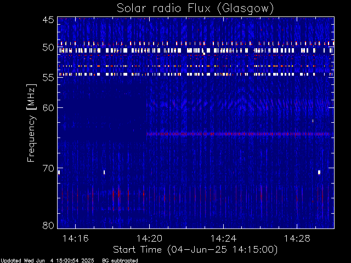Click the 'Solar radio Flux (Glasgow)' title
351x263 pixels.
(195, 9)
